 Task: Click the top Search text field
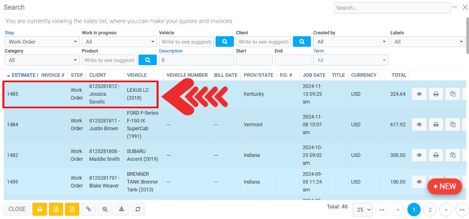point(392,8)
